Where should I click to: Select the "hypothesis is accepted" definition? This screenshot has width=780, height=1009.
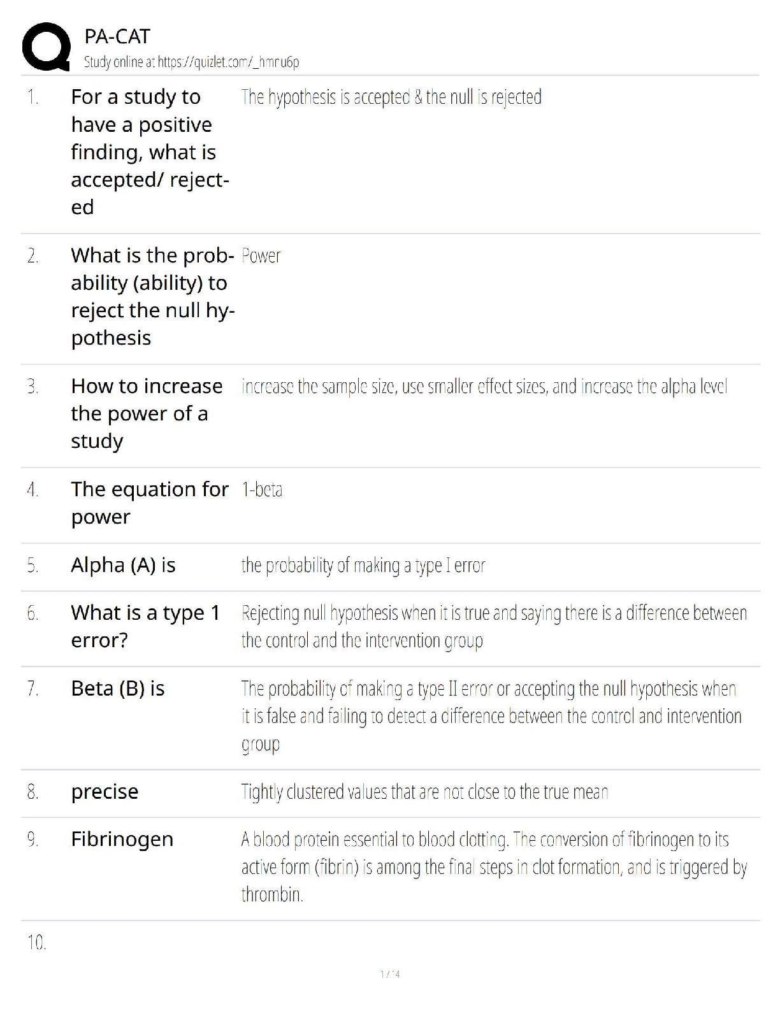(x=391, y=97)
